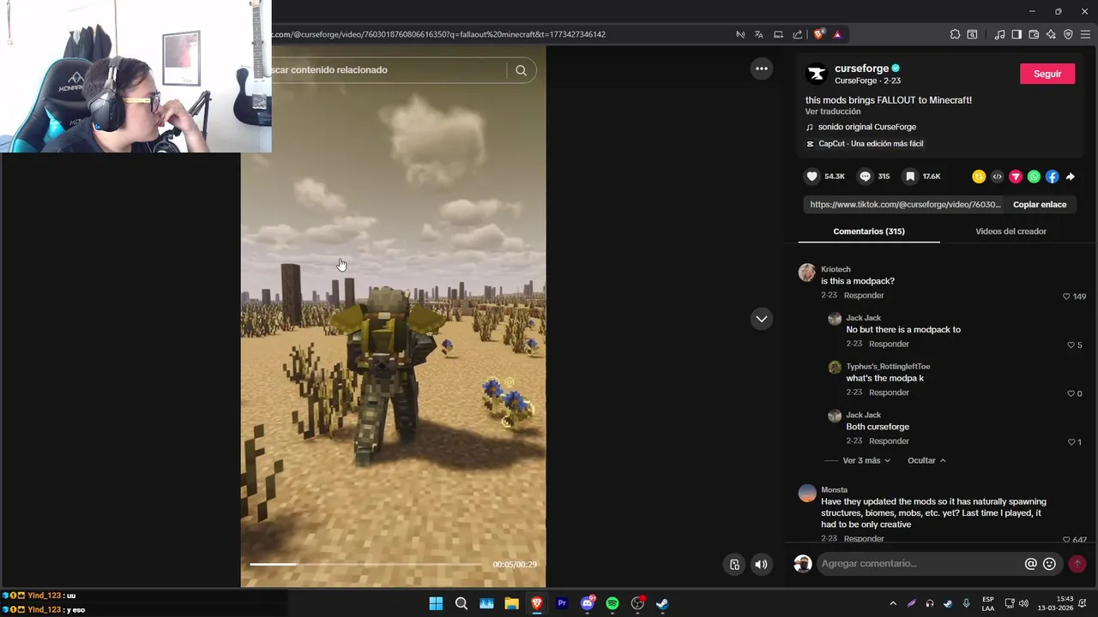Viewport: 1098px width, 617px height.
Task: Share to Facebook icon
Action: 1053,177
